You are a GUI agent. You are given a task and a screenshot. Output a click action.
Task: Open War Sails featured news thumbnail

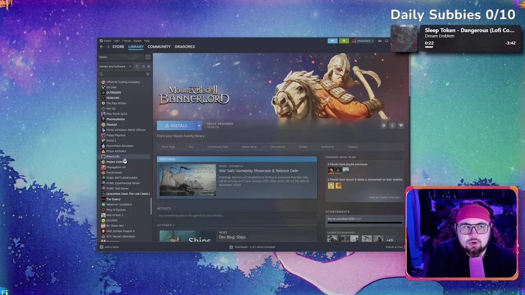click(x=188, y=180)
